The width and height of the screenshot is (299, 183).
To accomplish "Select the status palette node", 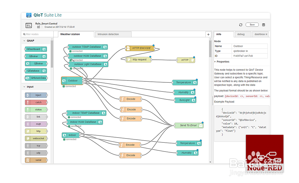I will click(x=36, y=109).
